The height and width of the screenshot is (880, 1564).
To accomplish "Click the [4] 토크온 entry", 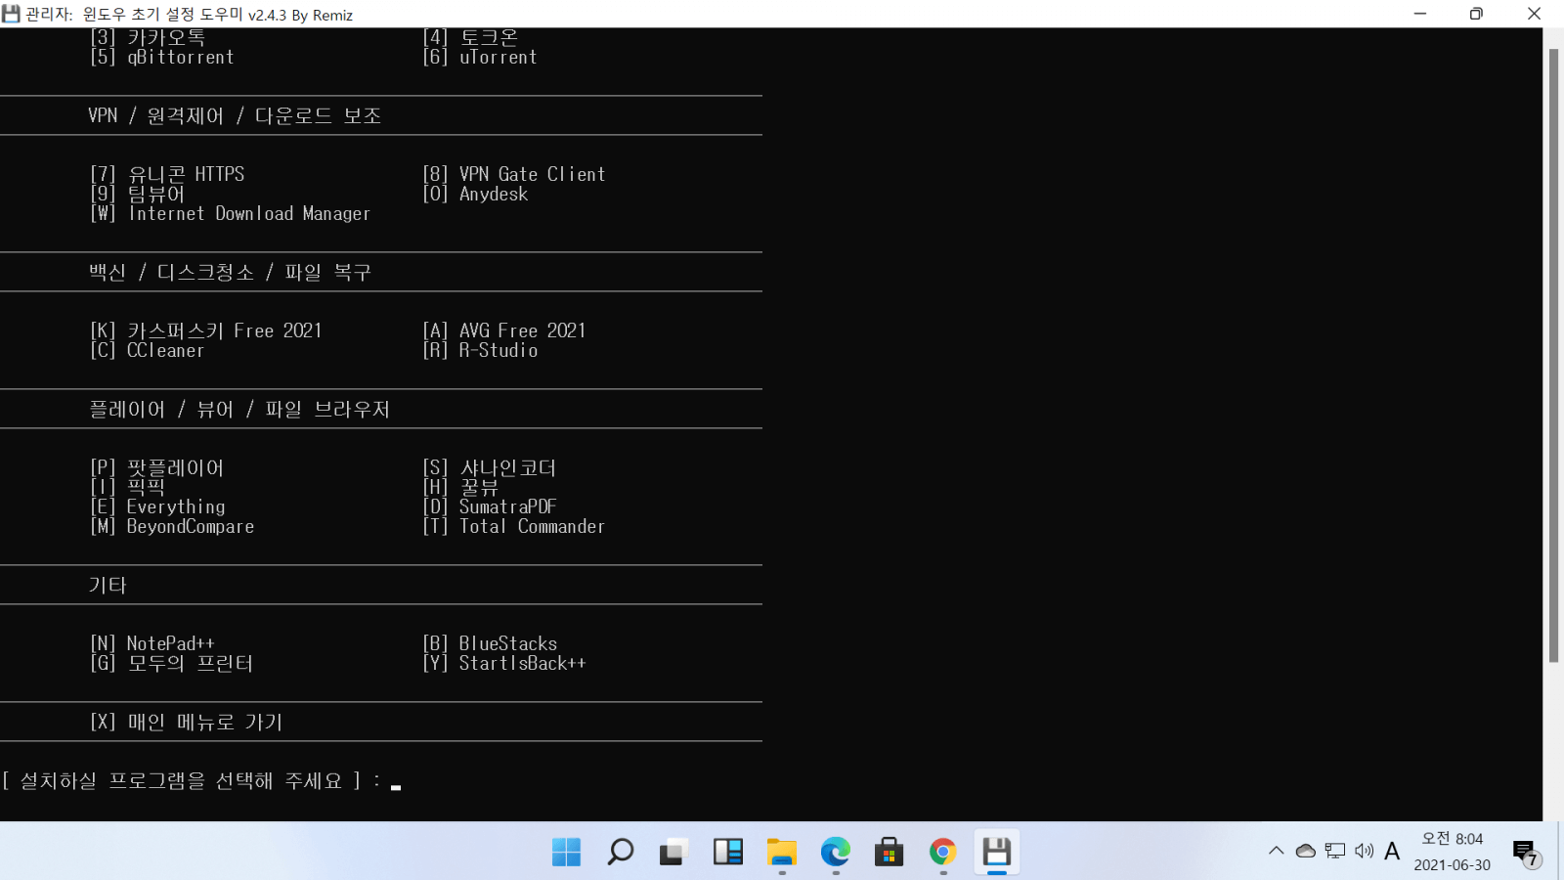I will click(470, 37).
